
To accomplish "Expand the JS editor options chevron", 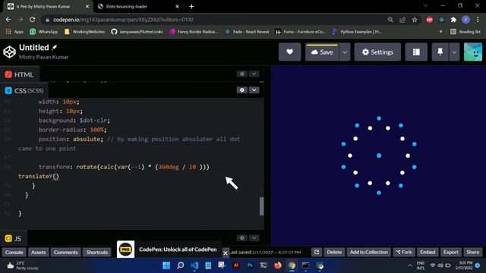I will [x=254, y=237].
